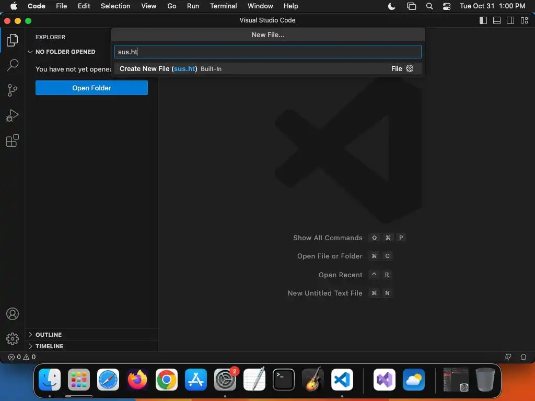Screen dimensions: 535x401
Task: Toggle the primary side bar layout icon
Action: pyautogui.click(x=483, y=20)
